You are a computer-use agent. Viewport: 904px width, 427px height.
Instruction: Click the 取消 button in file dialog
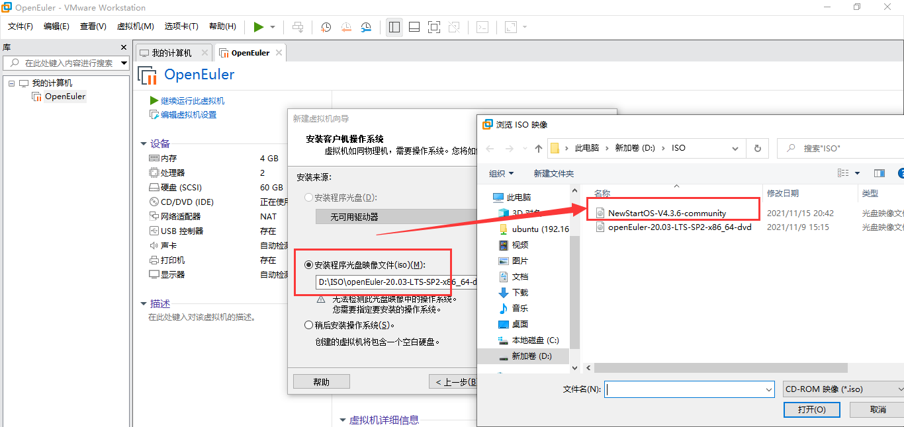[878, 410]
